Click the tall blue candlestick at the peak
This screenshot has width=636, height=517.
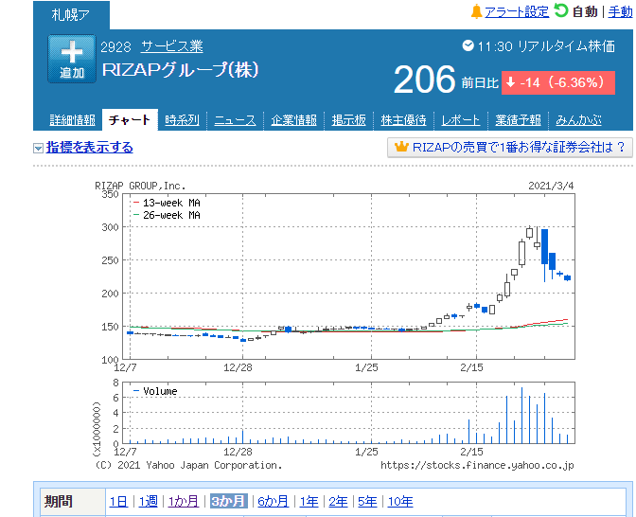click(x=545, y=247)
